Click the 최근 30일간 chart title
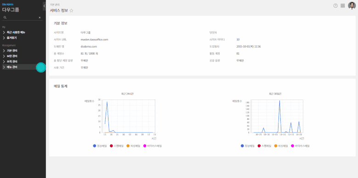 275,94
